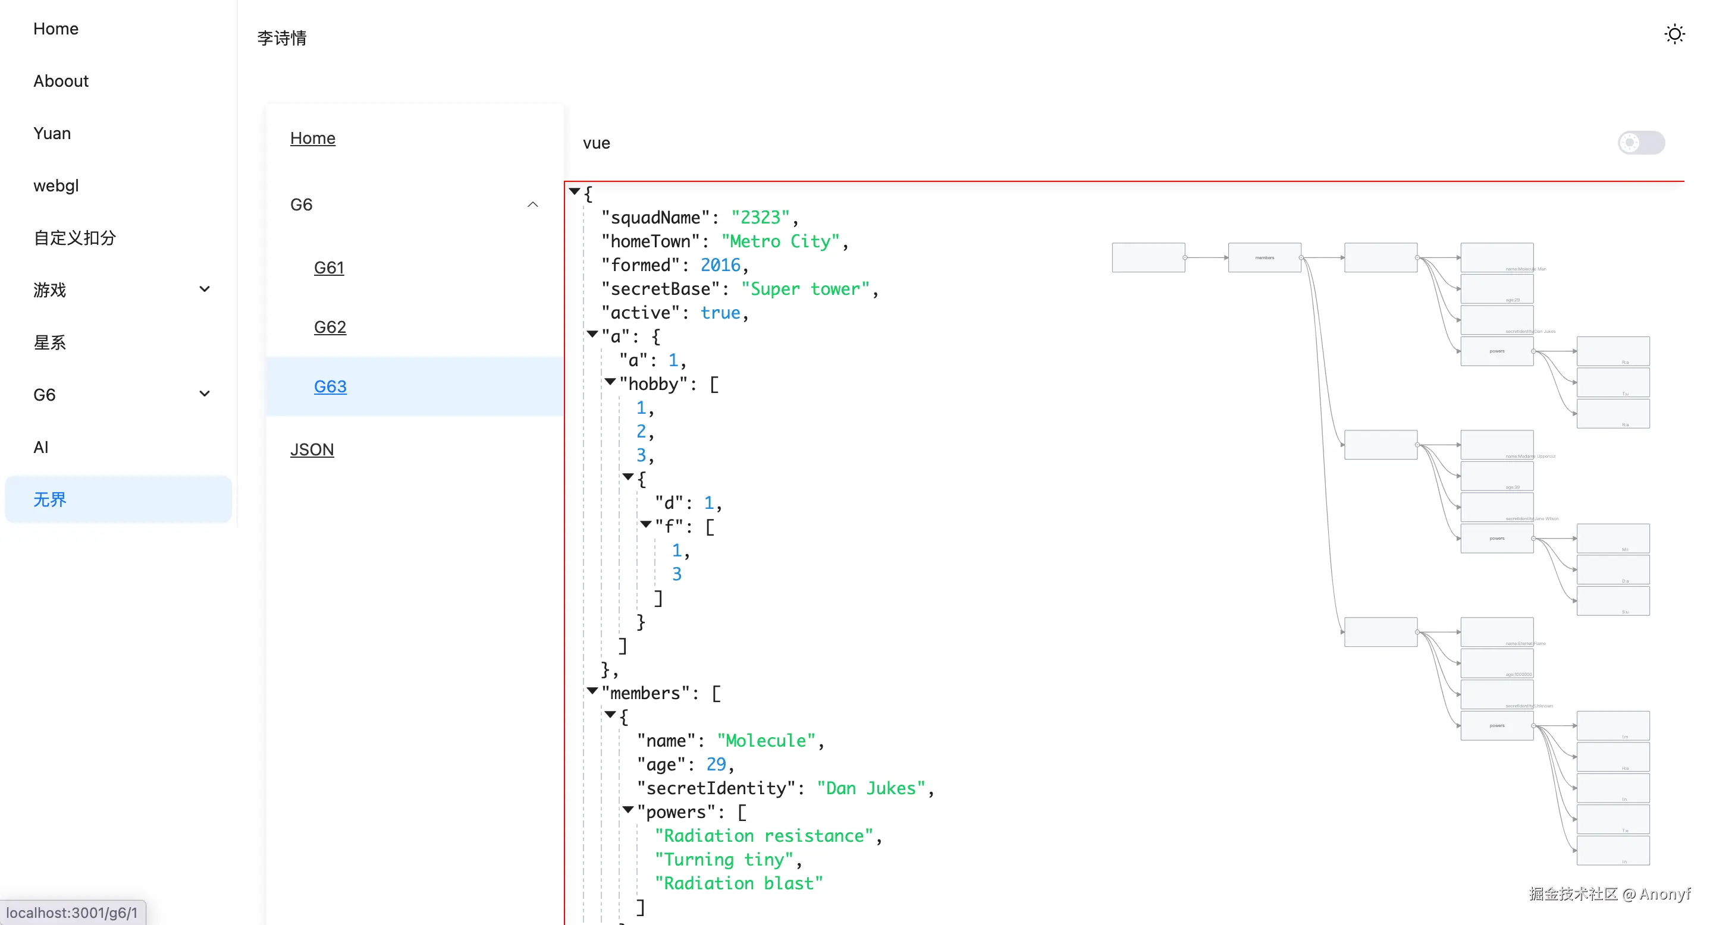Collapse the "powers" array triangle
Screen dimensions: 1713x925
(x=628, y=810)
